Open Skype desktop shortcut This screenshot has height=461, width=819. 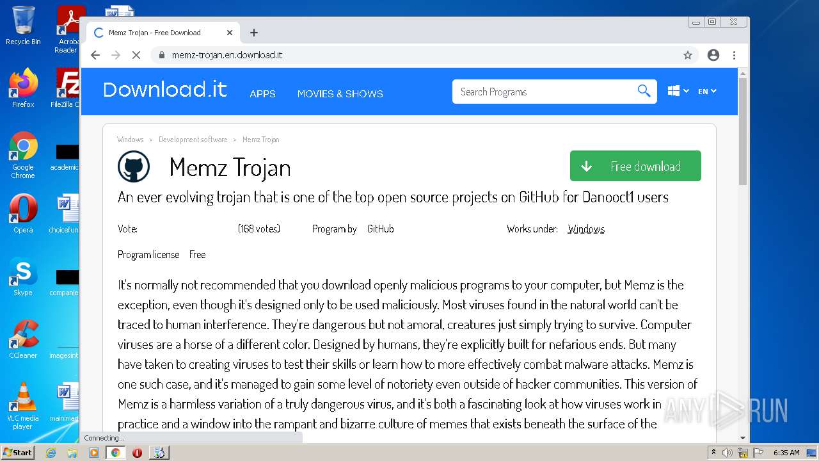pyautogui.click(x=23, y=277)
